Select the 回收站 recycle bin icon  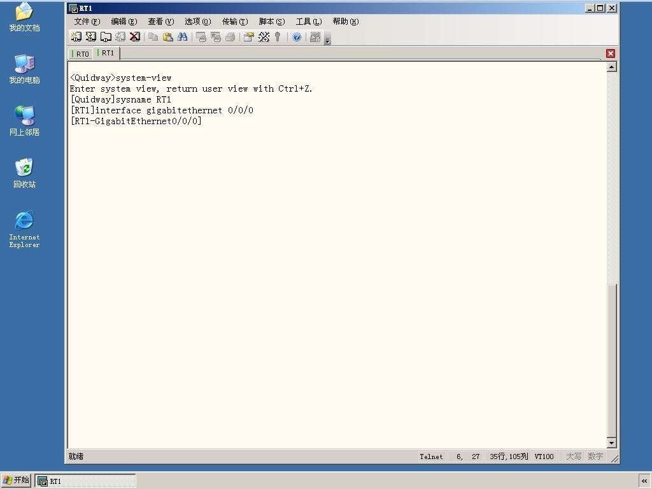tap(25, 173)
